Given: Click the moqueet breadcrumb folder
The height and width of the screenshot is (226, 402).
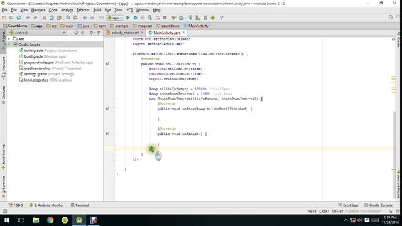Looking at the screenshot, I should (142, 26).
